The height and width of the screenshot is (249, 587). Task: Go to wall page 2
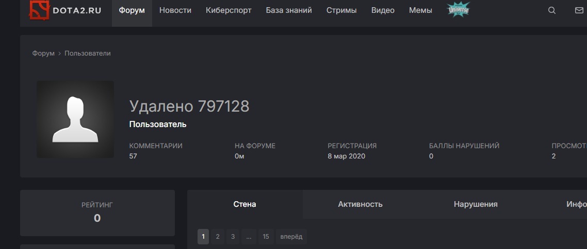(218, 237)
